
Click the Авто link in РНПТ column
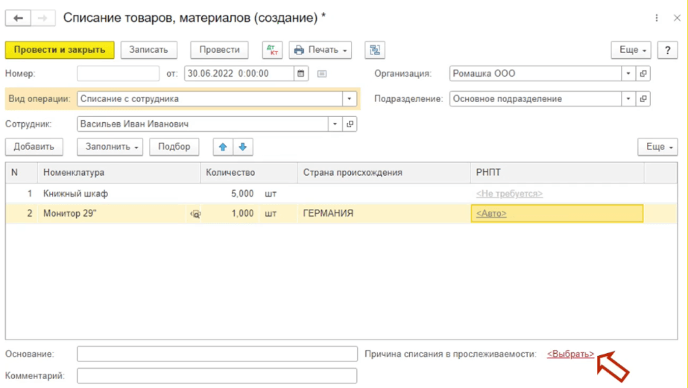(x=491, y=214)
